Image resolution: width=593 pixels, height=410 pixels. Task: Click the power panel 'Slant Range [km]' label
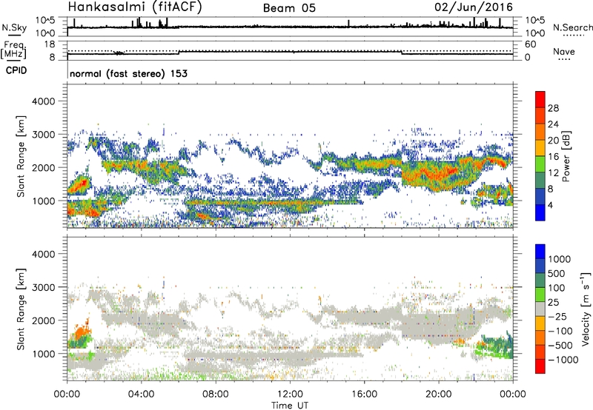click(21, 156)
